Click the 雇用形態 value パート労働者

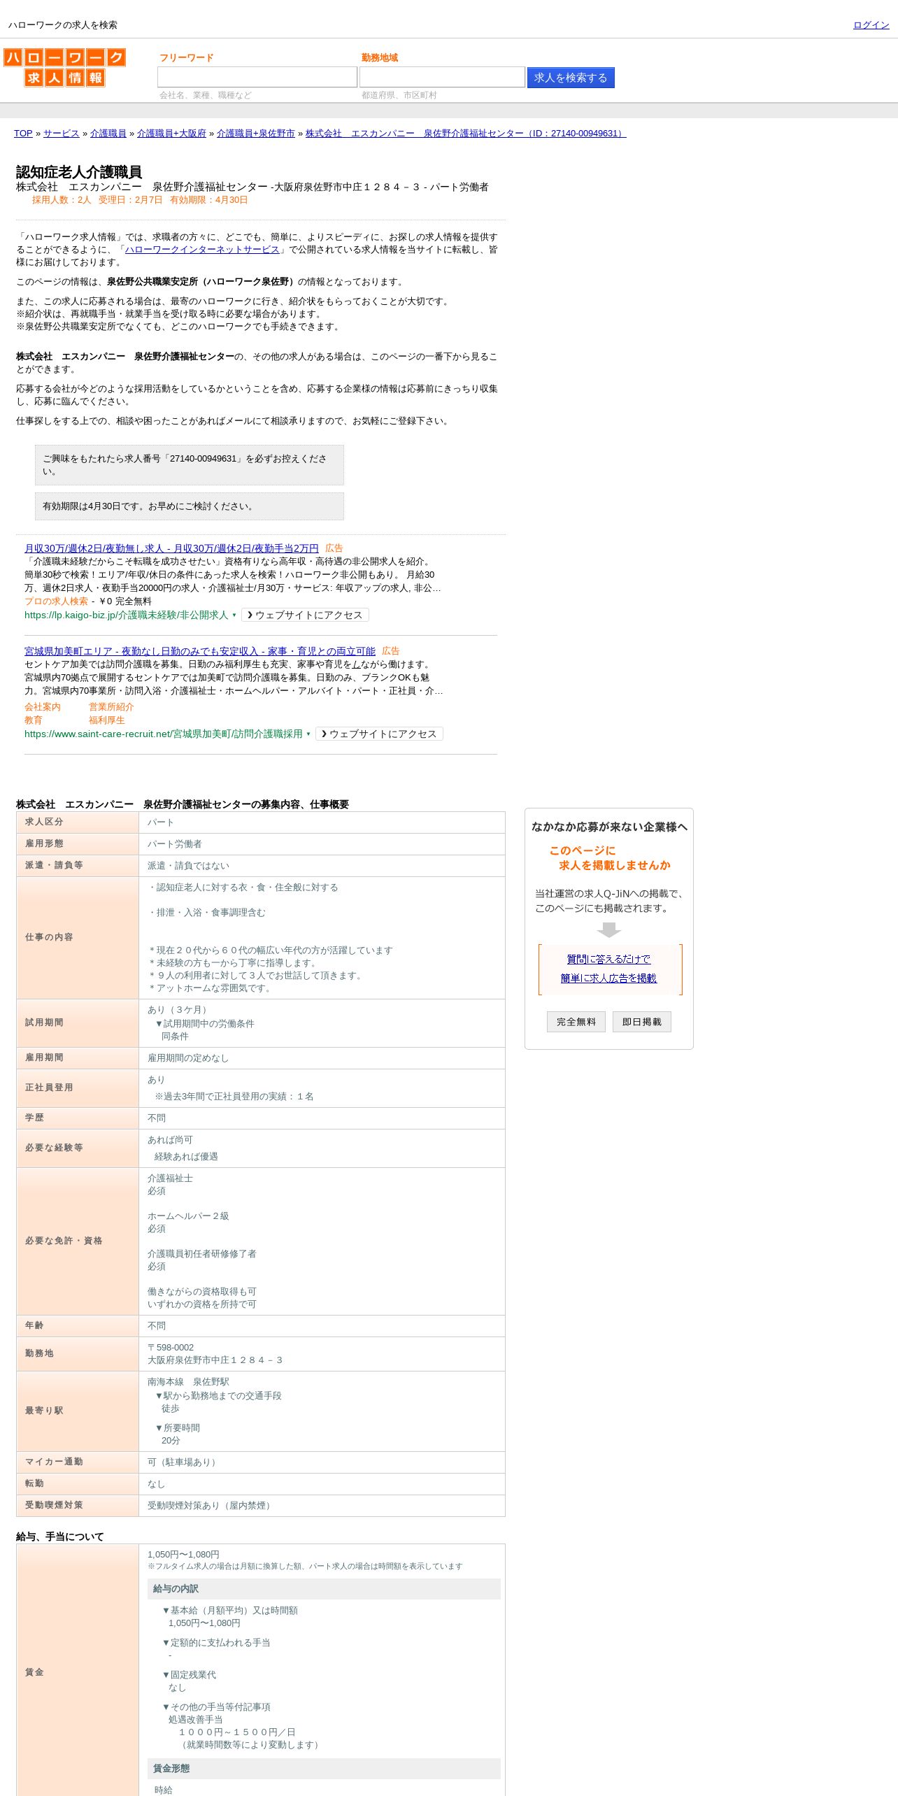(x=175, y=844)
